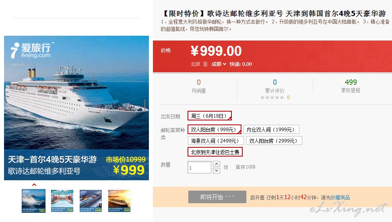Choose departure date 周三（6月18日）
Viewport: 392px width, 222px height.
(210, 116)
